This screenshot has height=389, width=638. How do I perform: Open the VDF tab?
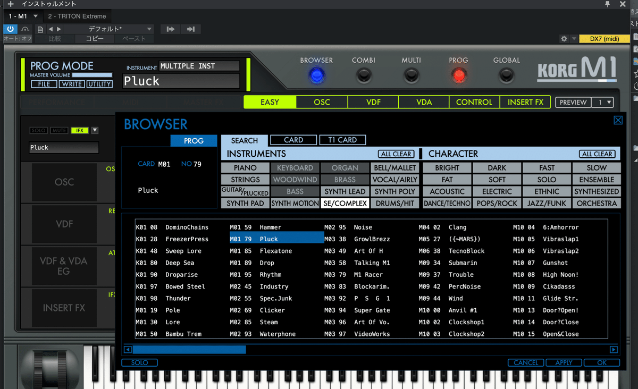[373, 102]
